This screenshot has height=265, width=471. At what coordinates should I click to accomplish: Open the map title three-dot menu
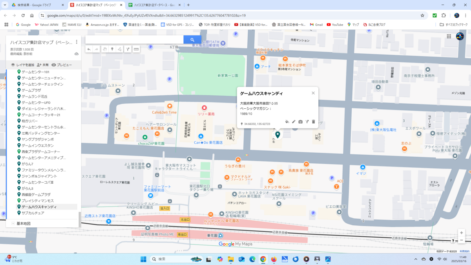point(77,42)
